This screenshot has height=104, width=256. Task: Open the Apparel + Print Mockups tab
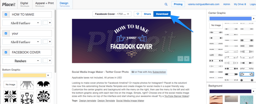44,4
